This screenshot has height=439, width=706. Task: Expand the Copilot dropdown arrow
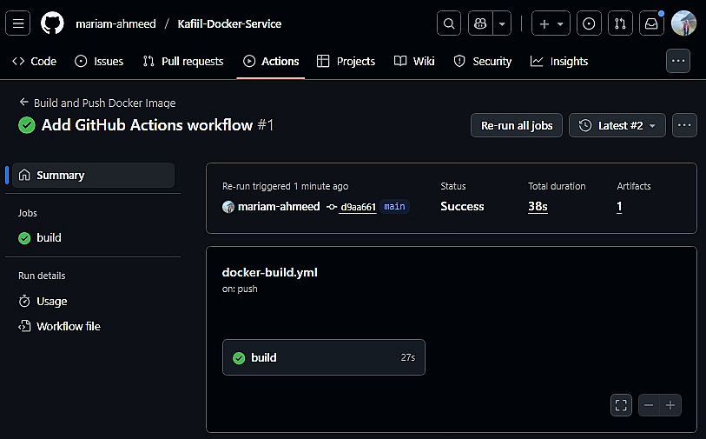coord(502,23)
